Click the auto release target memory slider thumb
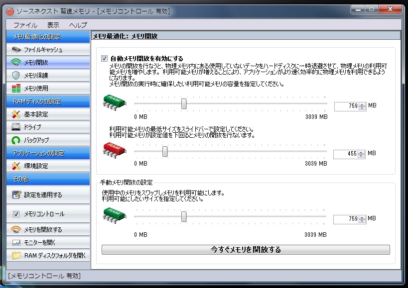408x288 pixels. pos(184,103)
